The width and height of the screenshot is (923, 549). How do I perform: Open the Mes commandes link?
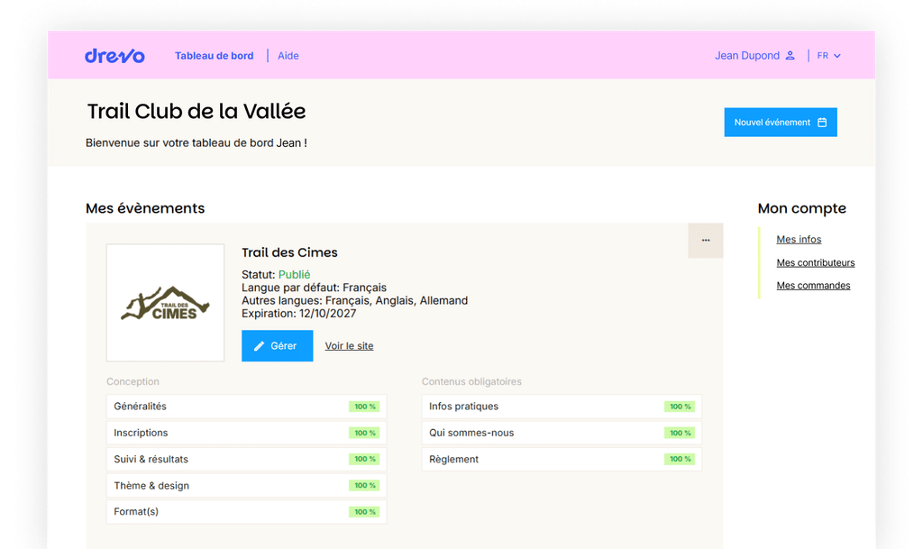pos(813,286)
